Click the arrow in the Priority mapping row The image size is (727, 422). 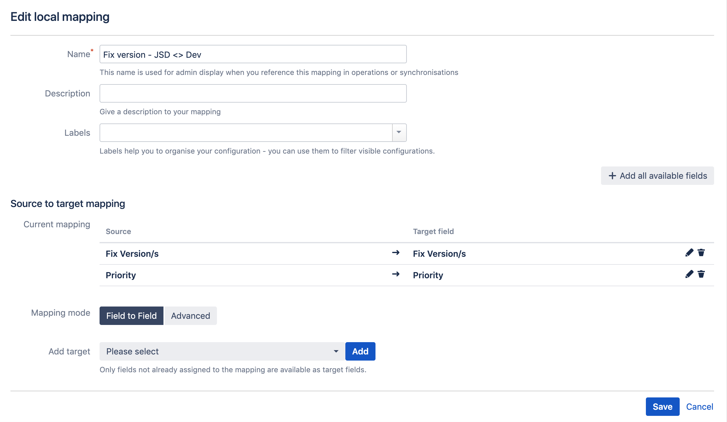pos(396,274)
